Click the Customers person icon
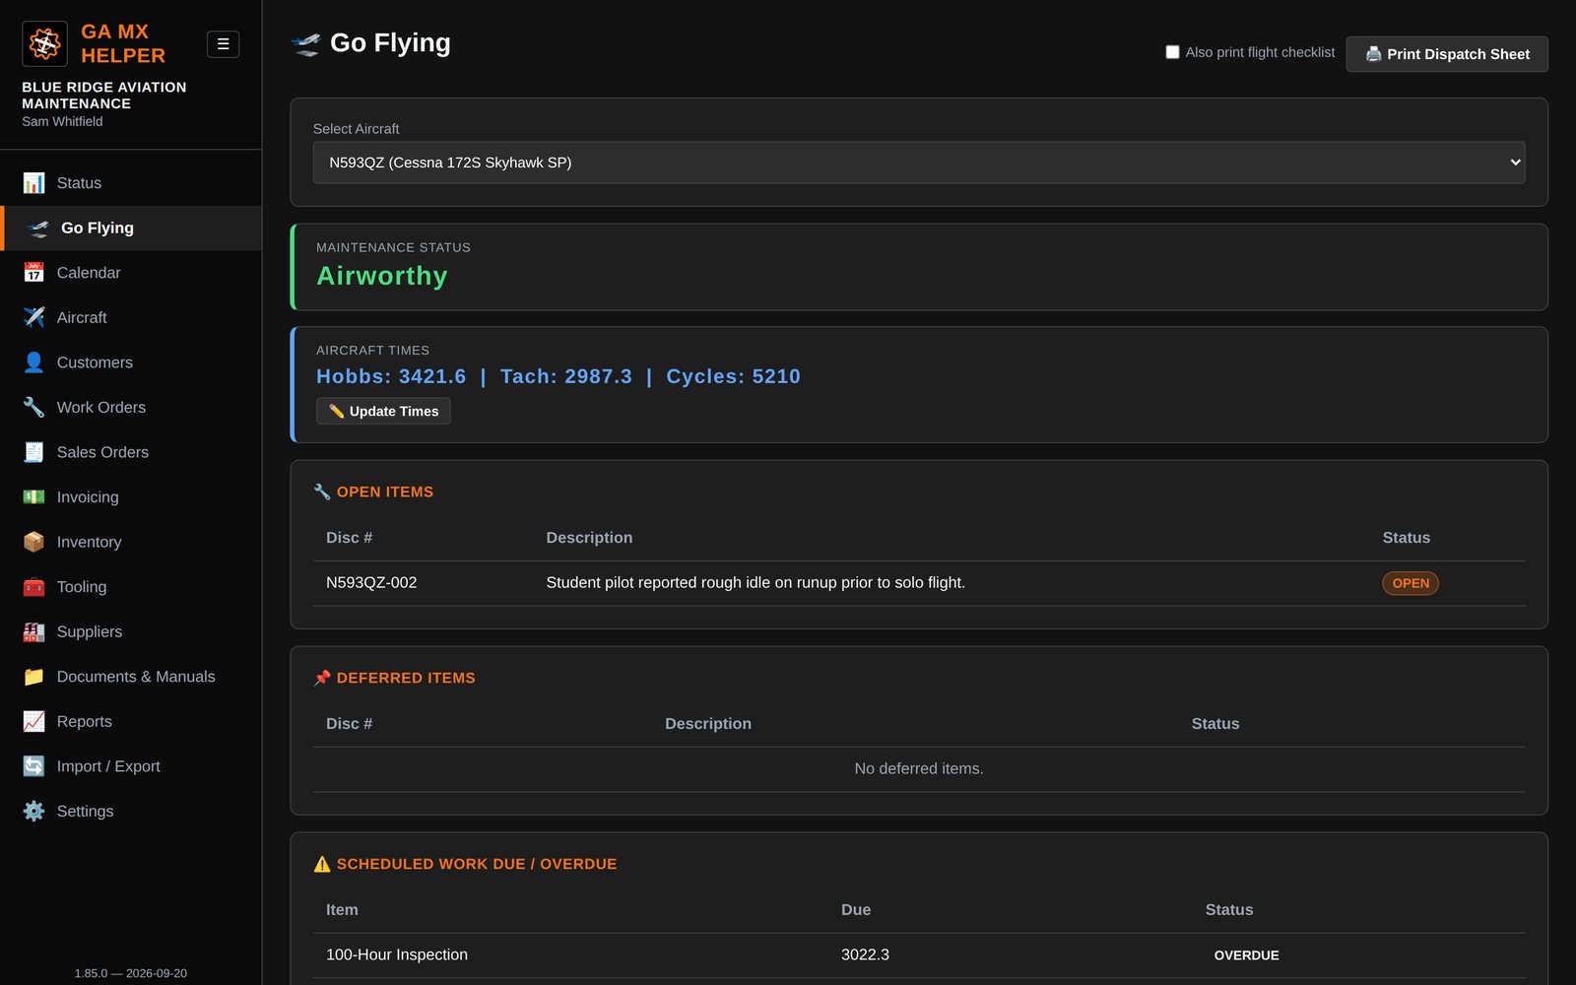1576x985 pixels. point(33,362)
